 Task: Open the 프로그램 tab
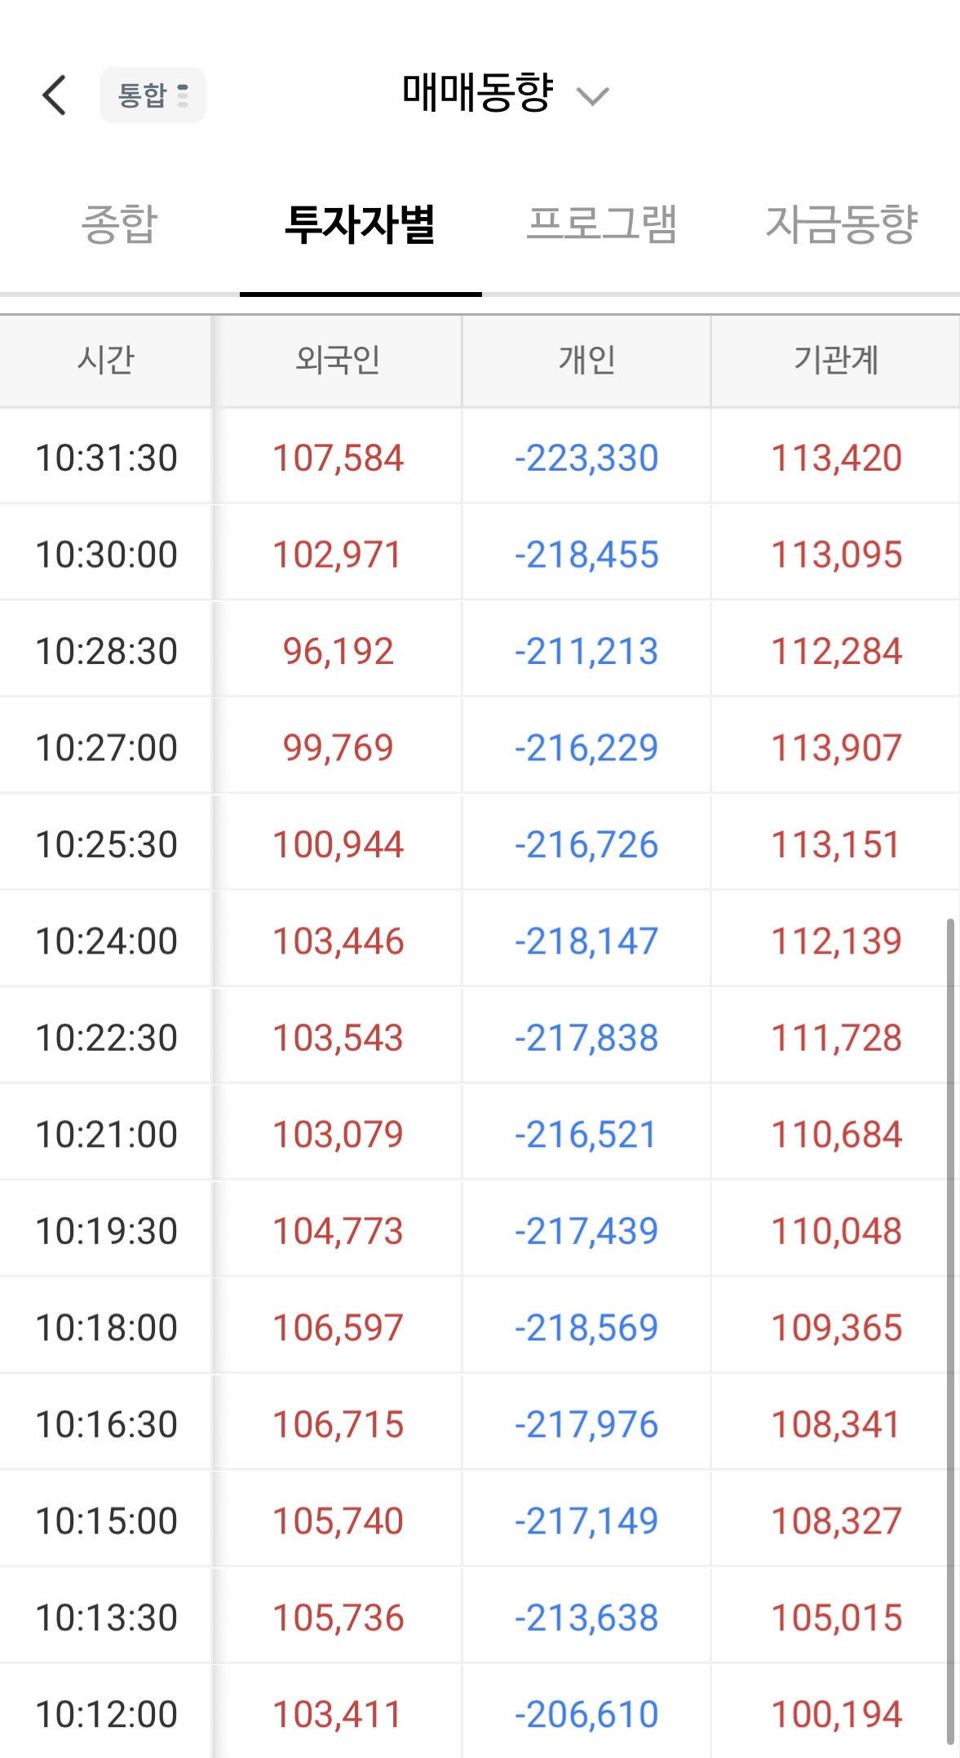(602, 224)
